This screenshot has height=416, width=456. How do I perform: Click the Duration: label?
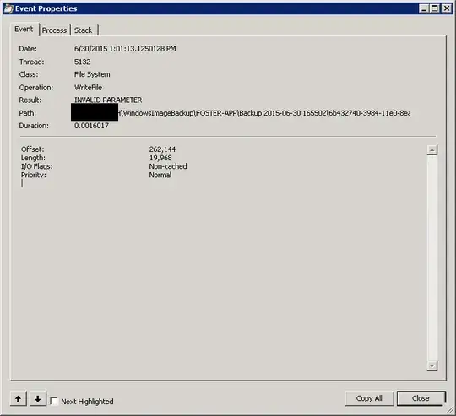34,126
